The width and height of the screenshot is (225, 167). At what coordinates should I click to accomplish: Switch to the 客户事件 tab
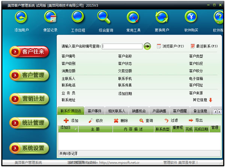coord(94,111)
